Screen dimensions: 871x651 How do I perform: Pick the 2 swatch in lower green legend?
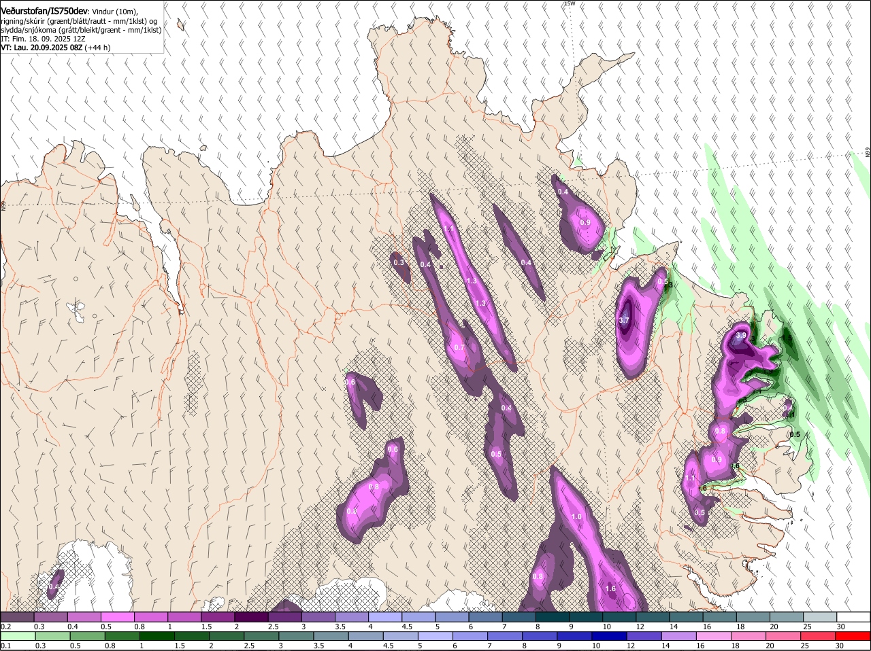coord(227,636)
